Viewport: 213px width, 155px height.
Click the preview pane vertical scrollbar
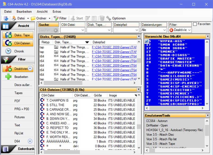pyautogui.click(x=207, y=72)
